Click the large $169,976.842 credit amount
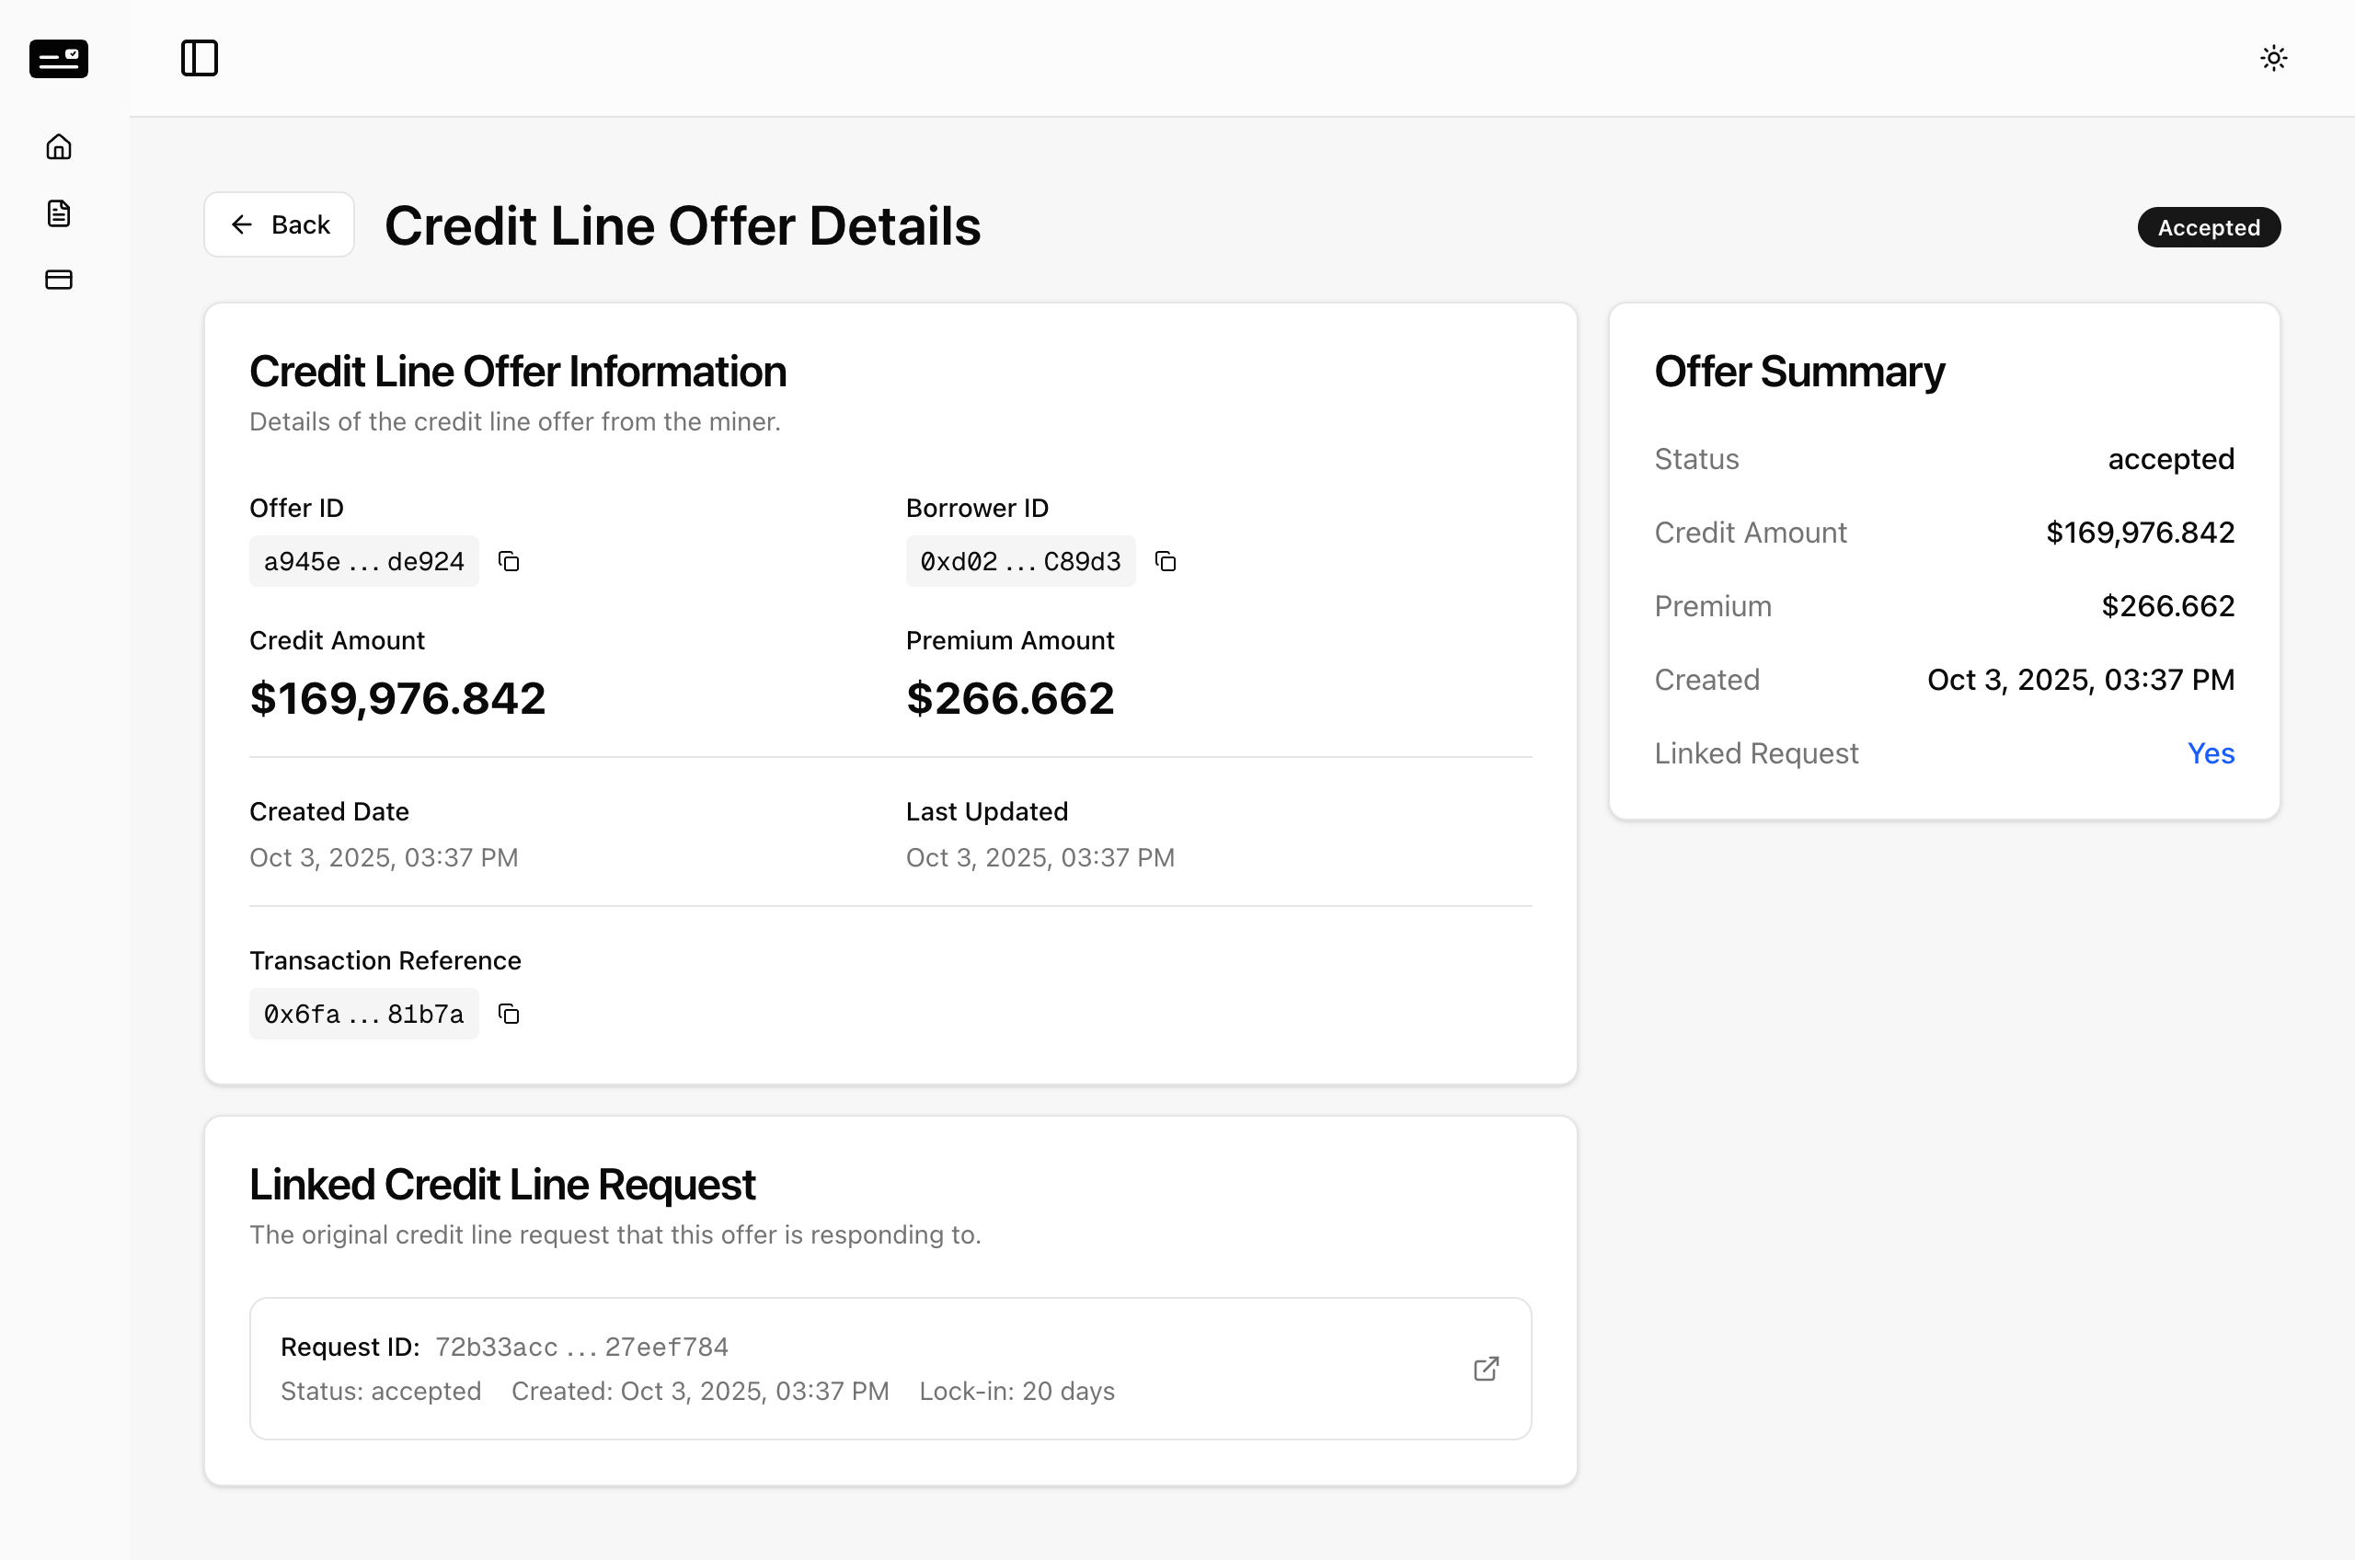Image resolution: width=2355 pixels, height=1560 pixels. (397, 698)
